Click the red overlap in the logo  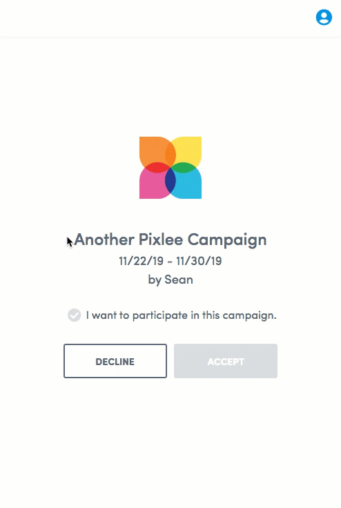tap(157, 168)
